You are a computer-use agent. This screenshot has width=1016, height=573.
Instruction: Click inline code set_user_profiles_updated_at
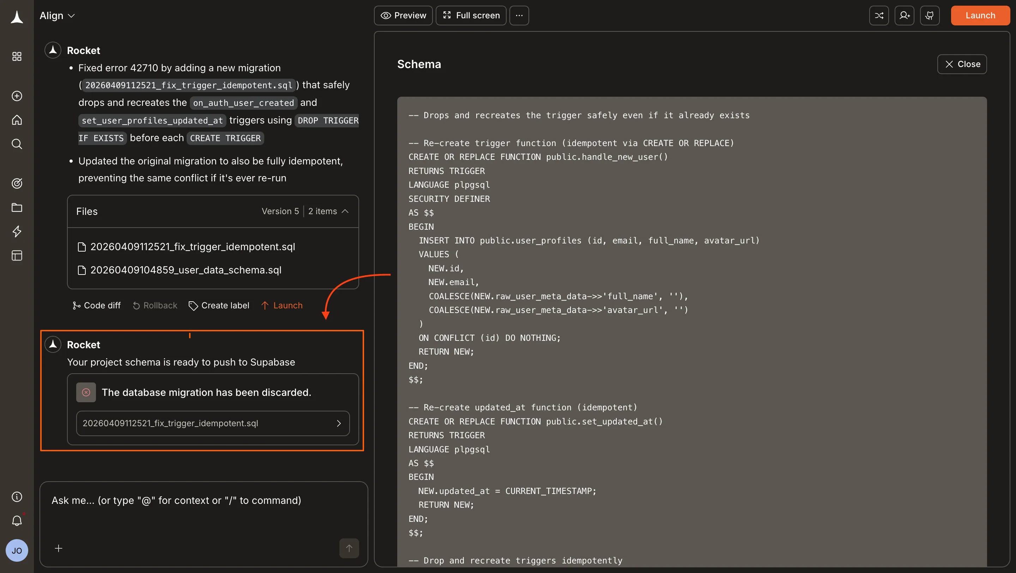pos(152,120)
